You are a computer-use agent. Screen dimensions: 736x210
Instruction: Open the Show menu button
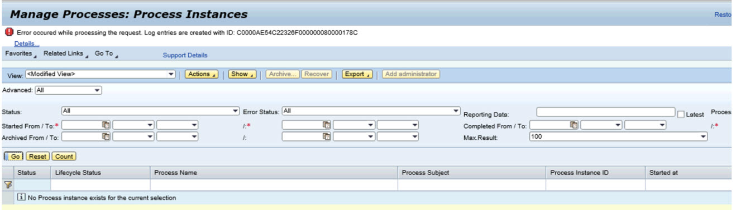pos(242,74)
